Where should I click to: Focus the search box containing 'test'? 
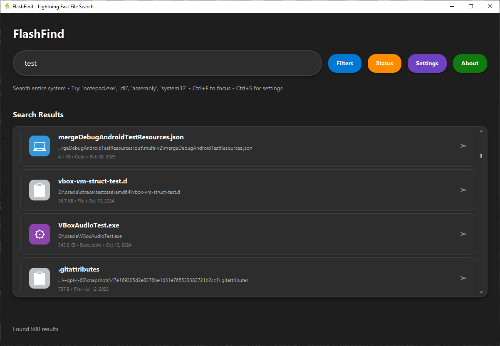(167, 63)
